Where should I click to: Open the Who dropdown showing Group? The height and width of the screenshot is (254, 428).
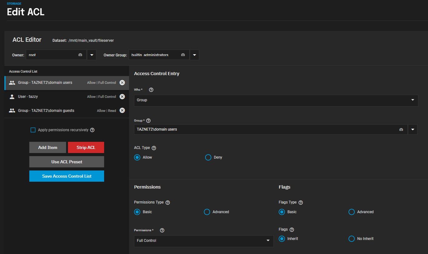(x=276, y=100)
